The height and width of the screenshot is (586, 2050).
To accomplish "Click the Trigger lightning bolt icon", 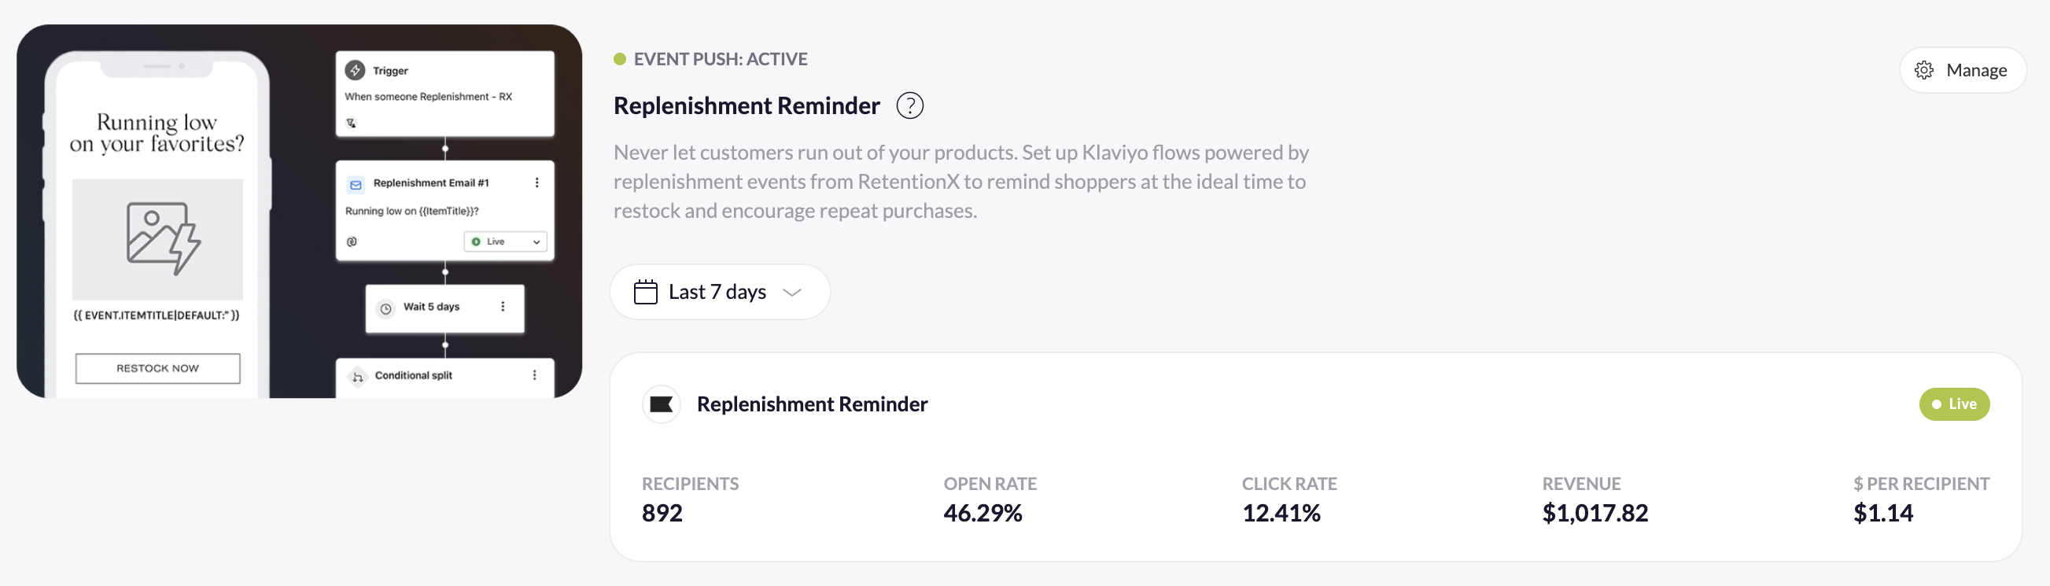I will point(356,70).
